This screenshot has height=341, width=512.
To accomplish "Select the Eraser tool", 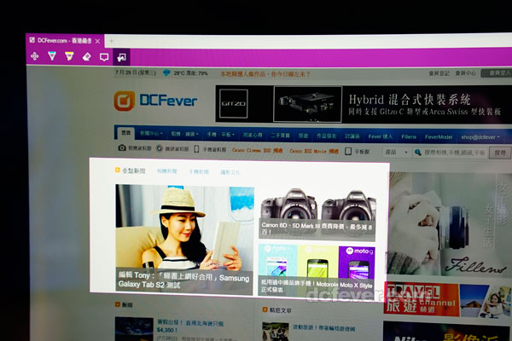I will pyautogui.click(x=86, y=57).
